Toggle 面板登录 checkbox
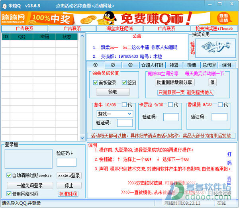The height and width of the screenshot is (208, 239). (x=96, y=82)
